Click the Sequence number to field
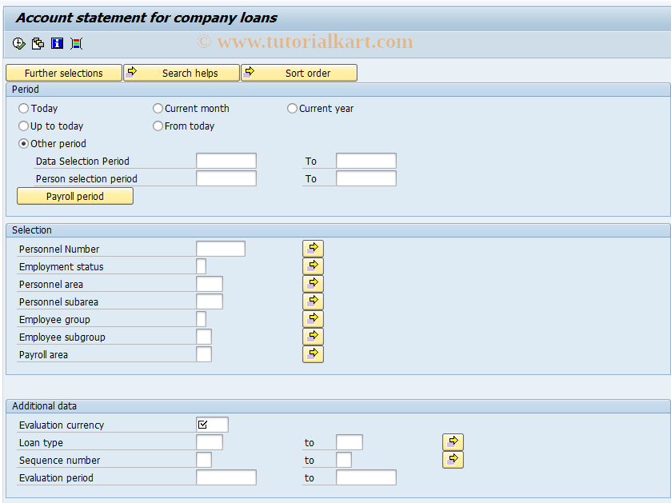This screenshot has width=671, height=503. [344, 460]
